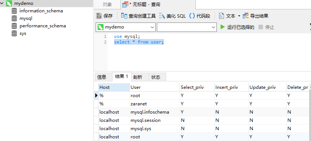Select the mysql.sys user cell

155,129
